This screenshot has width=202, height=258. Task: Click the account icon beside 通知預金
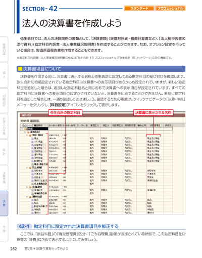[32, 155]
